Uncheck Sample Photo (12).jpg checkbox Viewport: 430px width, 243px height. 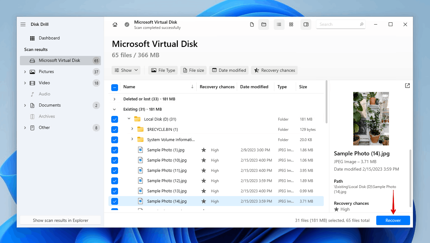[115, 181]
